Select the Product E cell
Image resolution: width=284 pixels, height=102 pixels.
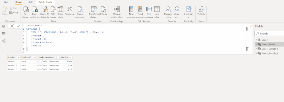click(14, 65)
